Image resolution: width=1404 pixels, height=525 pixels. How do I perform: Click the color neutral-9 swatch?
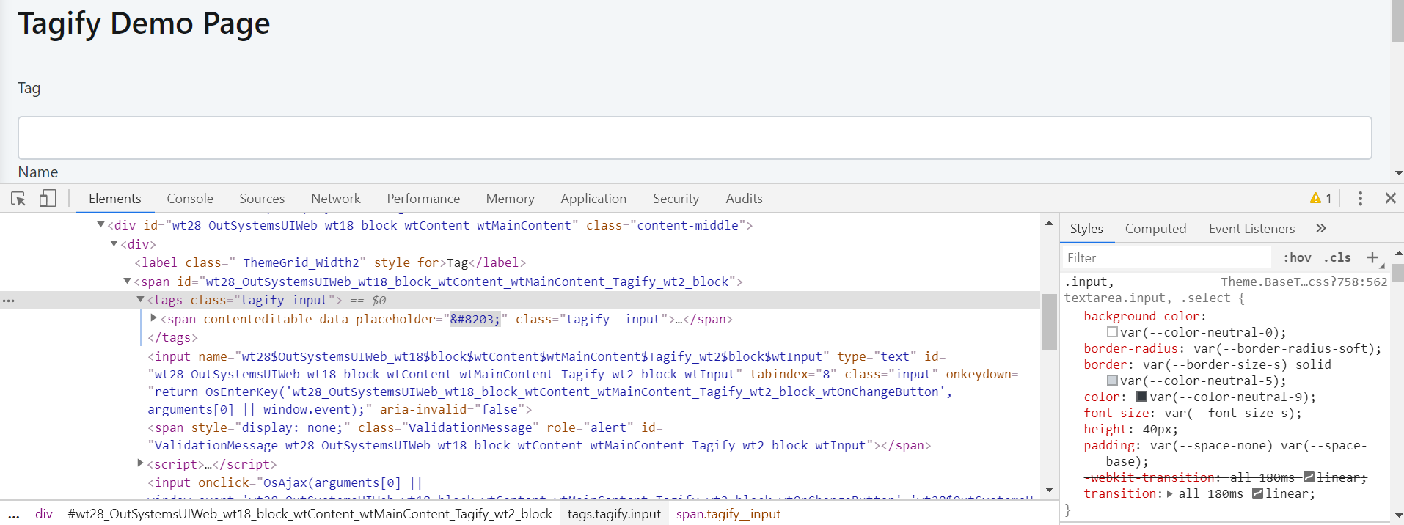(1141, 397)
